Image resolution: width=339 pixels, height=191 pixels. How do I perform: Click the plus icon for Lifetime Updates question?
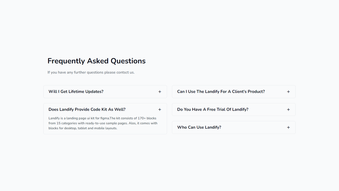point(160,92)
